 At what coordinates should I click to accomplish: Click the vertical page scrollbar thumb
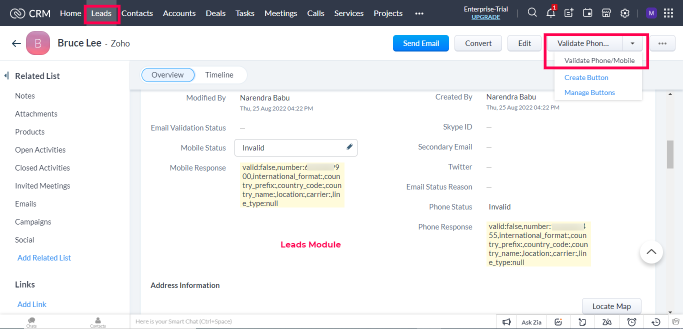[670, 154]
